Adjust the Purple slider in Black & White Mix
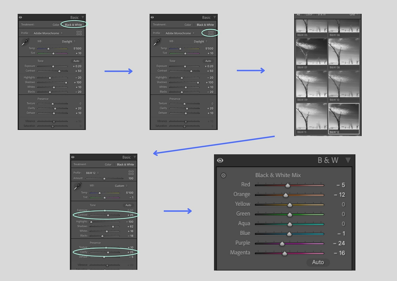This screenshot has width=397, height=281. click(x=289, y=243)
